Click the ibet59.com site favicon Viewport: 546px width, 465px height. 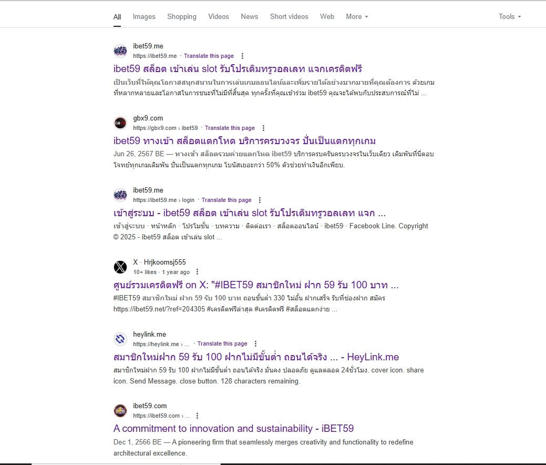tap(120, 411)
